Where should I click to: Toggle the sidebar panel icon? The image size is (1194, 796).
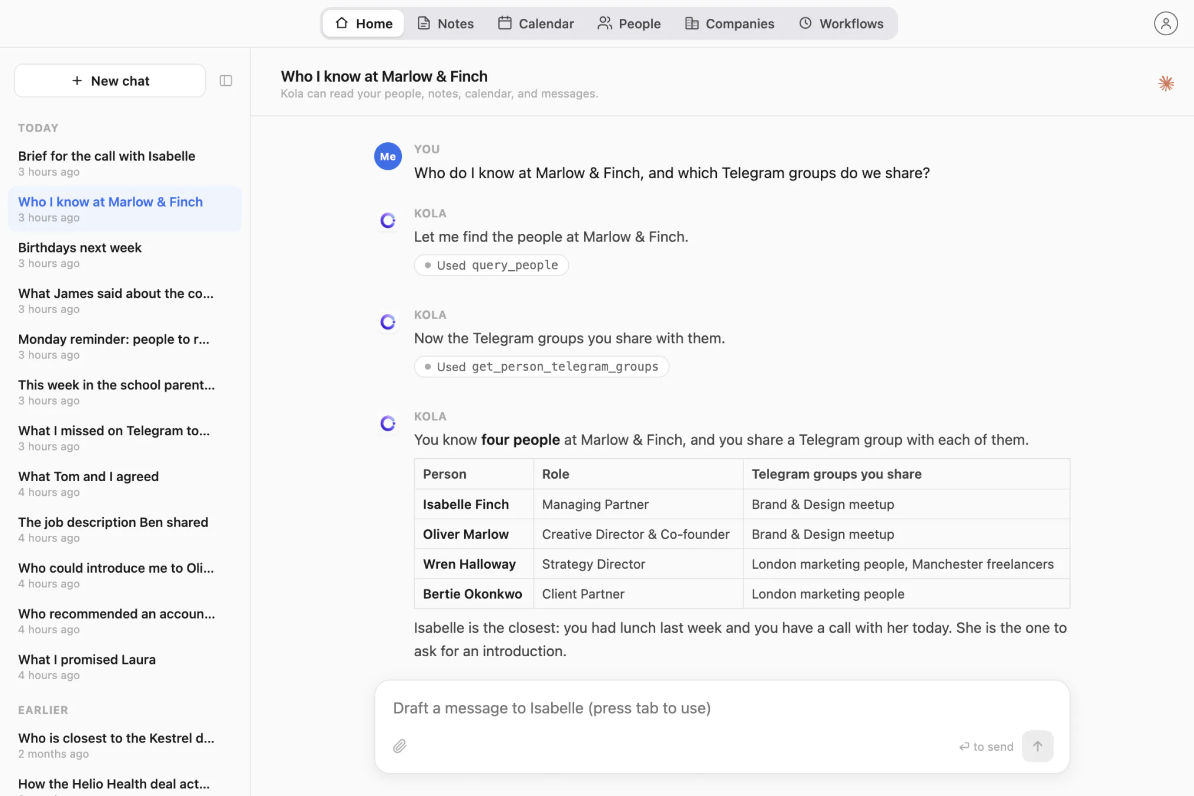pos(226,80)
